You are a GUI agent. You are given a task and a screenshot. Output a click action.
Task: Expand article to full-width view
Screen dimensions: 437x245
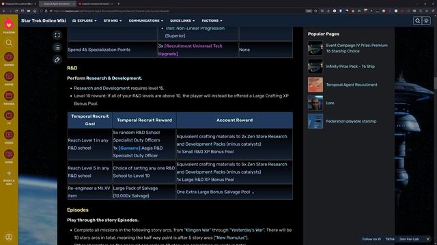[57, 35]
